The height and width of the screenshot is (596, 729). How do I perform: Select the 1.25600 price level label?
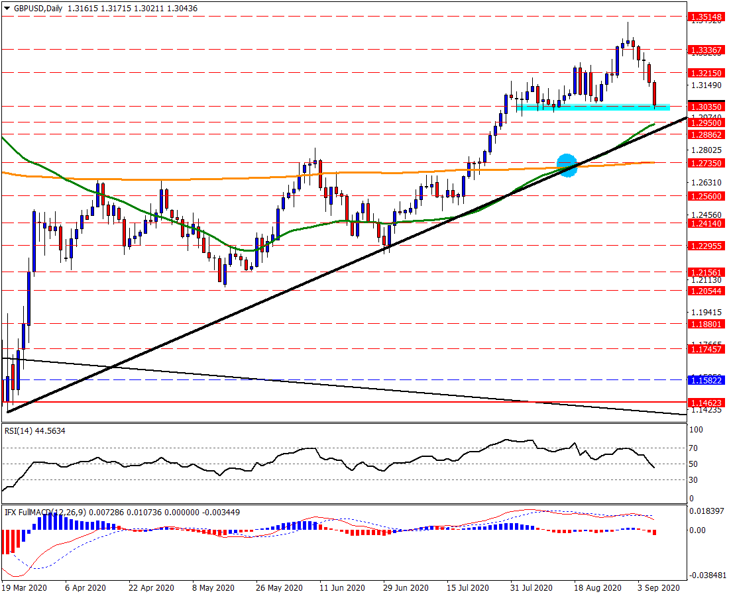pyautogui.click(x=706, y=196)
